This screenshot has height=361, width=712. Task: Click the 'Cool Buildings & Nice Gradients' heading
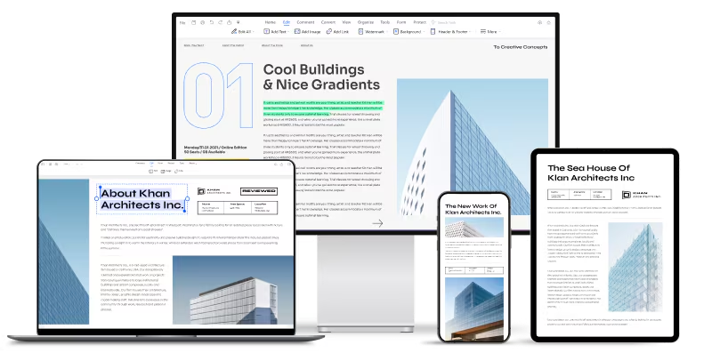tap(321, 77)
